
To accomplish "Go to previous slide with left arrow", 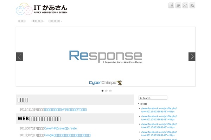I will click(x=19, y=57).
